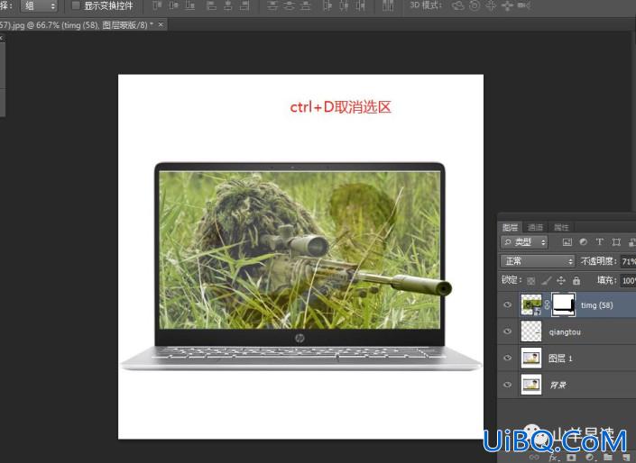Viewport: 636px width, 463px height.
Task: Select the 3D scale camera icon
Action: [523, 5]
